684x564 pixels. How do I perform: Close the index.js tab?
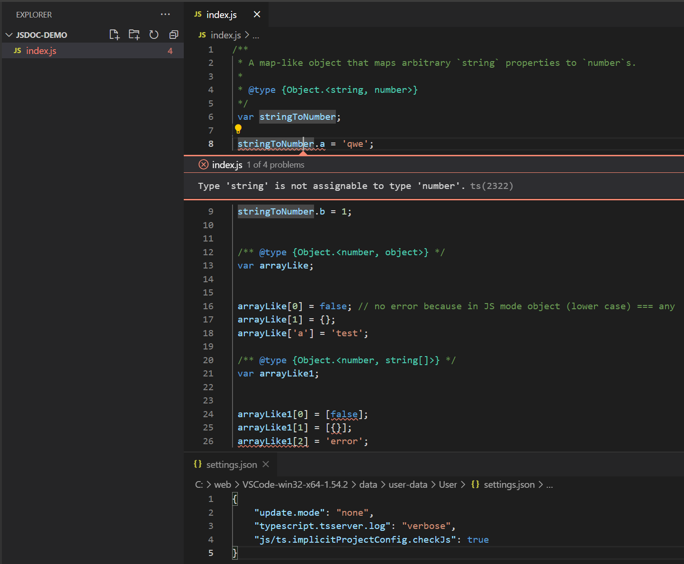coord(256,14)
